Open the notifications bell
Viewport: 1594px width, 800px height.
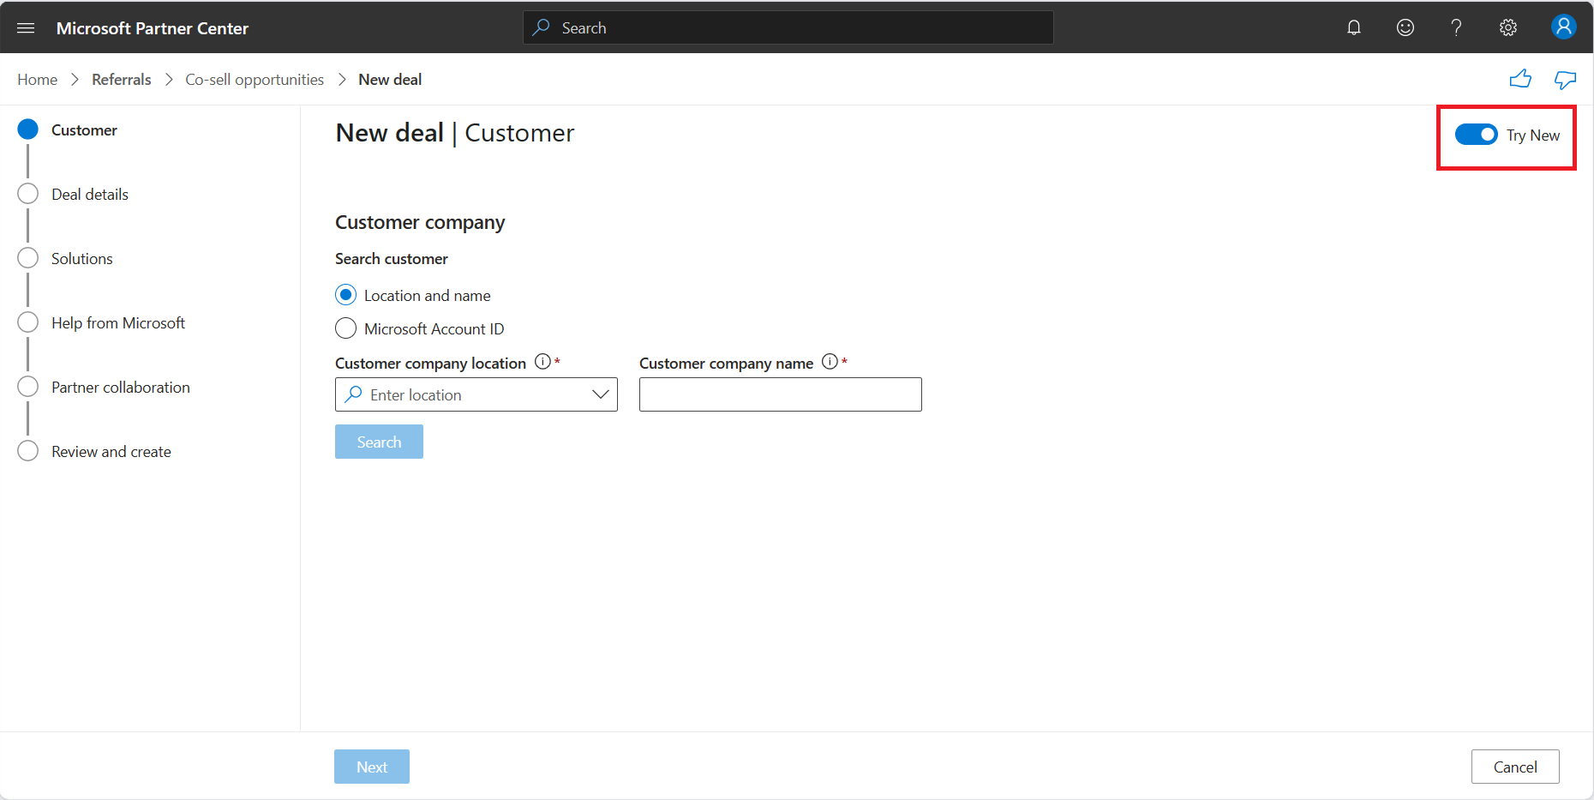[1354, 27]
